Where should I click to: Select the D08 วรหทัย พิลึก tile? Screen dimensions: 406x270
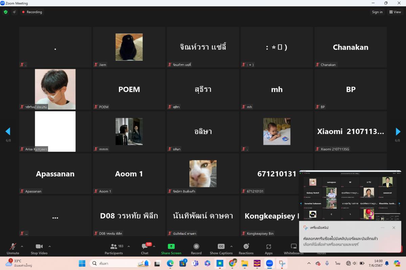[x=129, y=216]
